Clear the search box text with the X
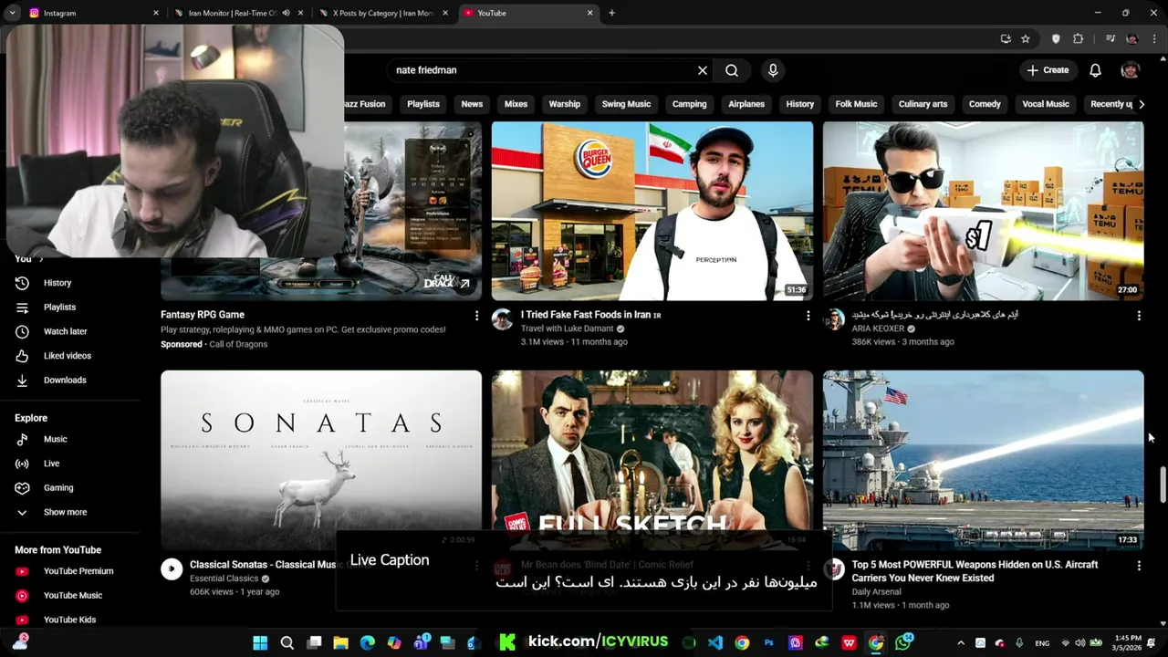This screenshot has width=1168, height=657. click(x=703, y=70)
